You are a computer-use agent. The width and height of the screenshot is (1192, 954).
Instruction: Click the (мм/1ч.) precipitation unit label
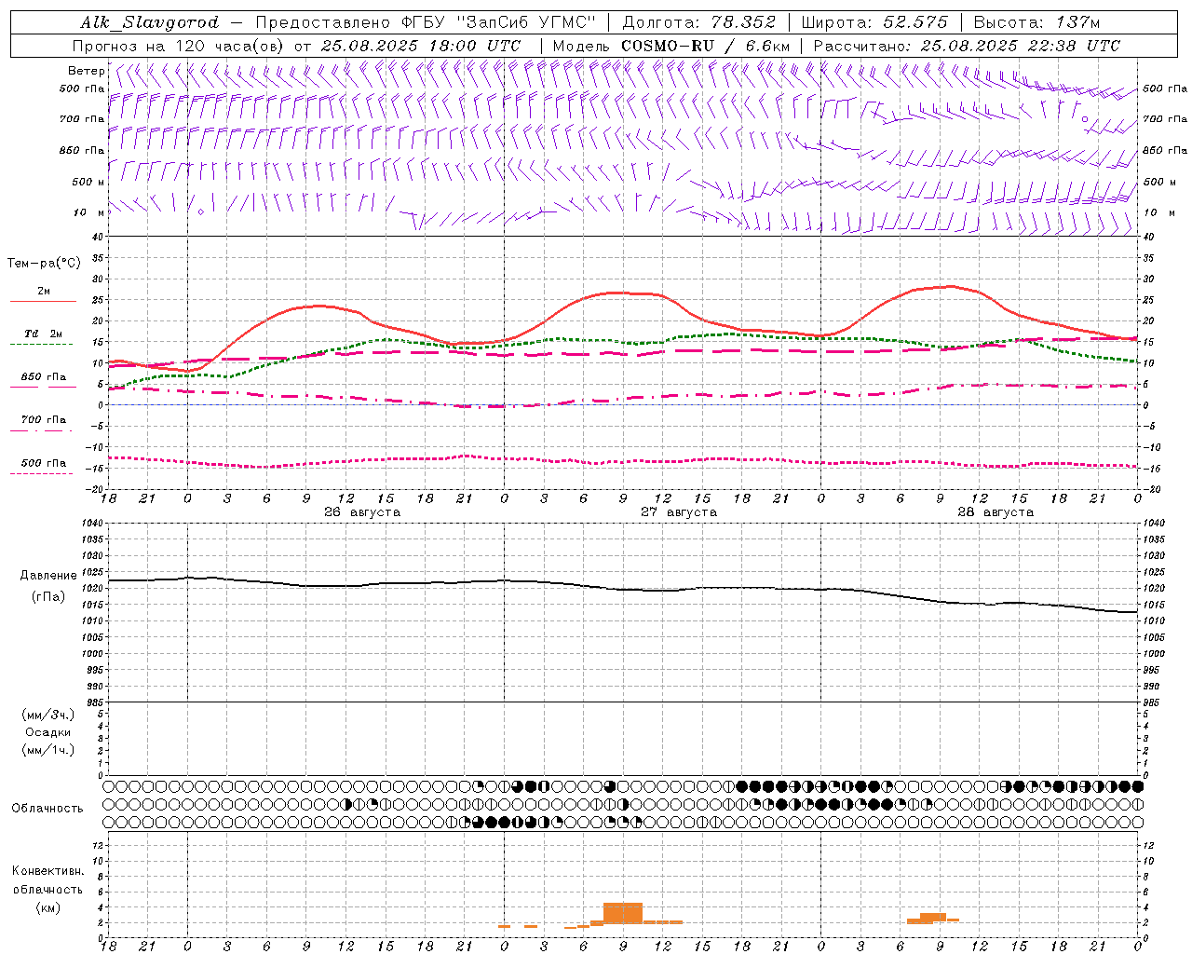tap(48, 751)
